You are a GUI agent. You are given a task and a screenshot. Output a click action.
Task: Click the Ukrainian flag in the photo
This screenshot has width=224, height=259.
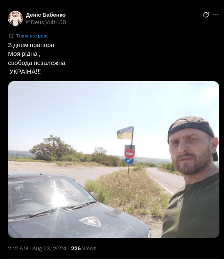point(125,133)
